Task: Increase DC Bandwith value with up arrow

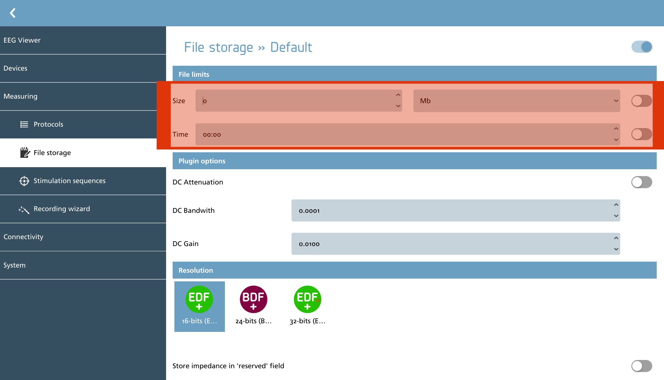Action: (x=616, y=205)
